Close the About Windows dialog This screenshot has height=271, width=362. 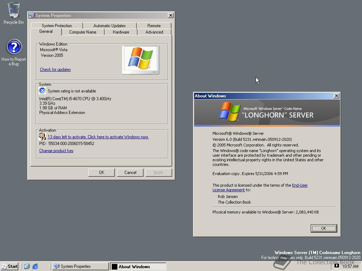tap(337, 96)
